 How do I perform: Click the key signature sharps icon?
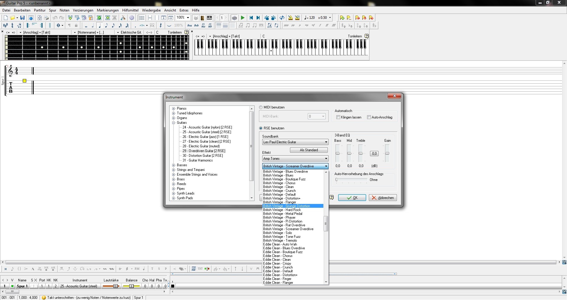coord(5,26)
